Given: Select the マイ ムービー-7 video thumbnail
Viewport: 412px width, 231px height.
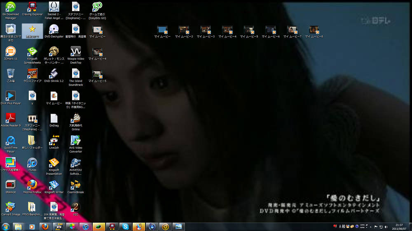Looking at the screenshot, I should 292,32.
